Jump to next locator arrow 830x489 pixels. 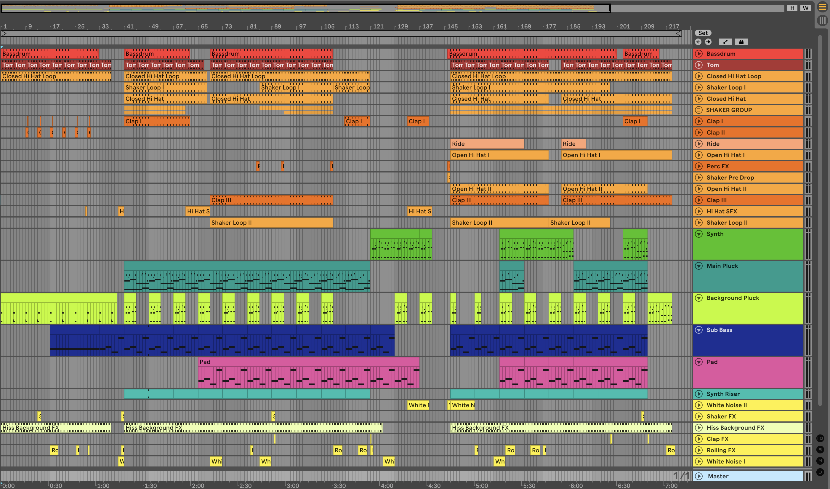point(708,42)
